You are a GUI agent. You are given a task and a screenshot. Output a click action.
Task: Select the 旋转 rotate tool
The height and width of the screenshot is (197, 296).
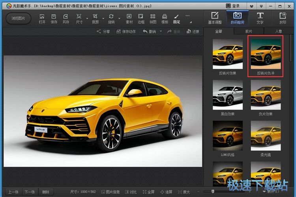[111, 19]
